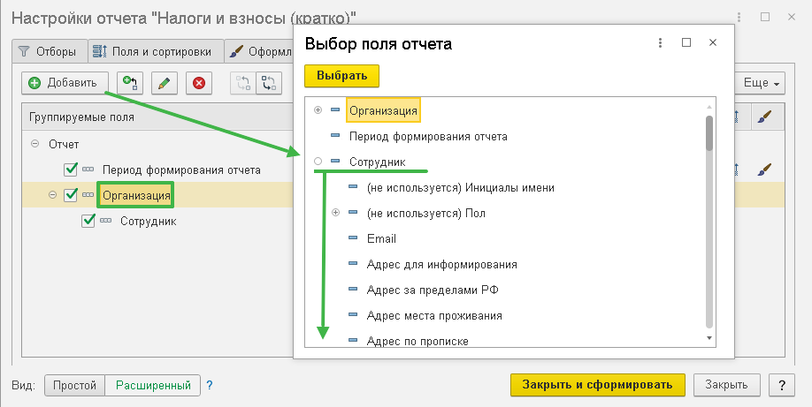Select Период формирования отчета in grouped fields
812x407 pixels.
tap(181, 170)
